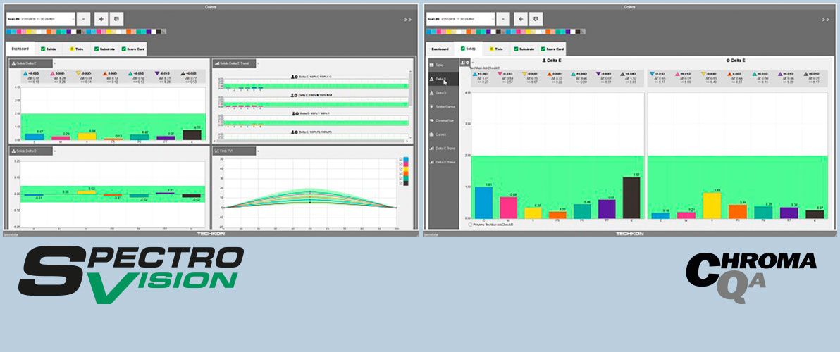Image resolution: width=840 pixels, height=352 pixels.
Task: Click the cyan C bar in the left Delta E chart of the Solids window
Action: (x=483, y=202)
